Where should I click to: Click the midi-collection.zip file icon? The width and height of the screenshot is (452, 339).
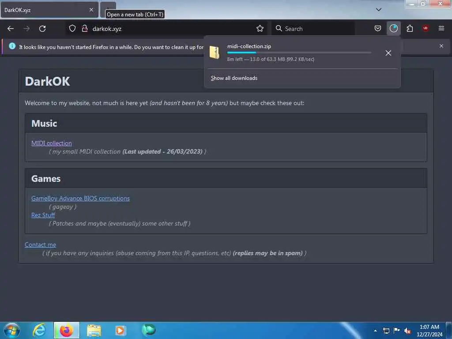[215, 53]
